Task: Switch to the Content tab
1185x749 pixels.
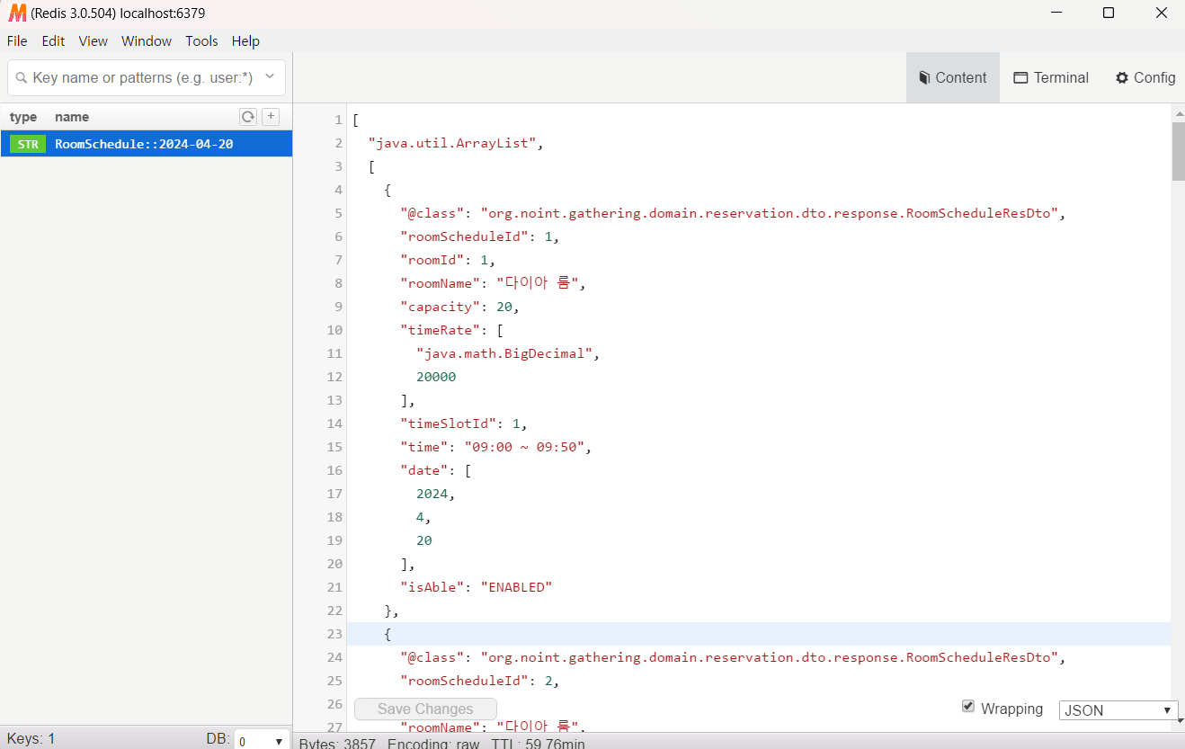Action: (953, 77)
